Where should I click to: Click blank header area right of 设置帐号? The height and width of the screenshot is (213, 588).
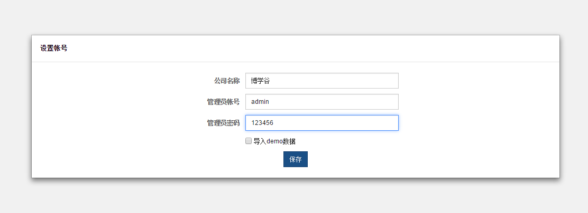tap(317, 49)
